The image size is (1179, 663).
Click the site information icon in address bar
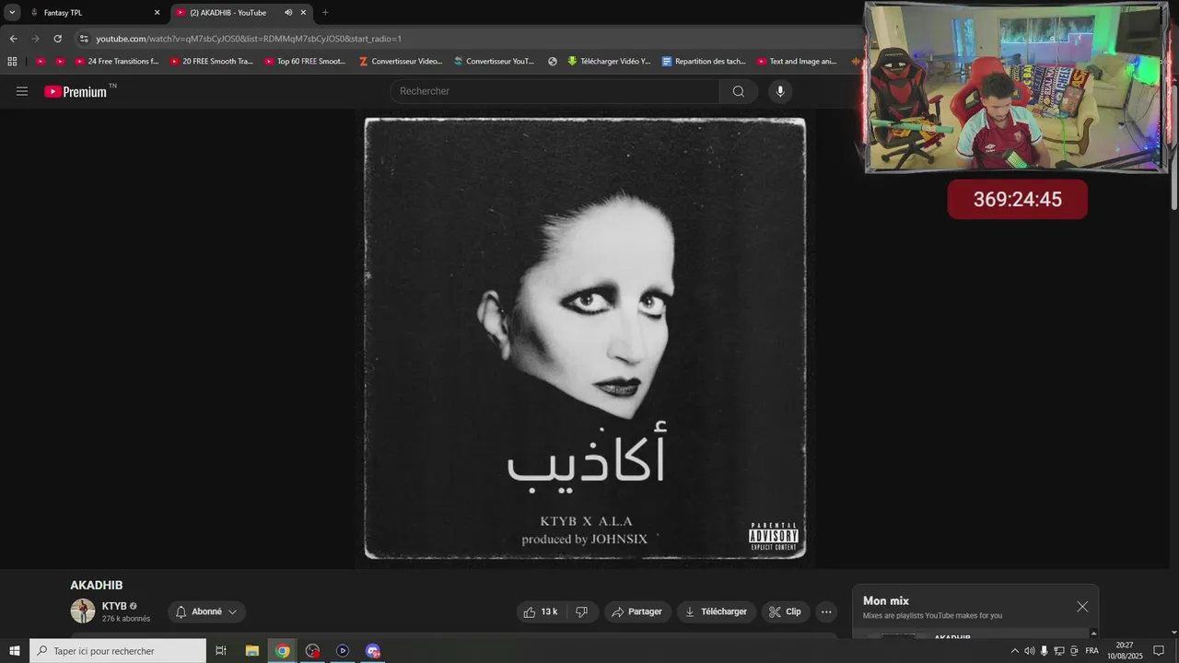[x=84, y=39]
